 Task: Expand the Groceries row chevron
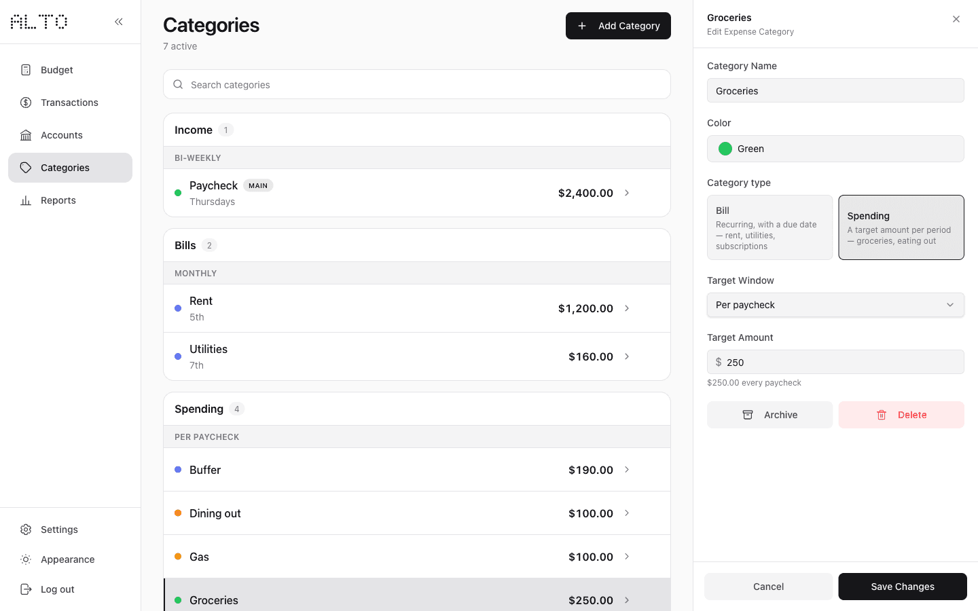[x=627, y=600]
